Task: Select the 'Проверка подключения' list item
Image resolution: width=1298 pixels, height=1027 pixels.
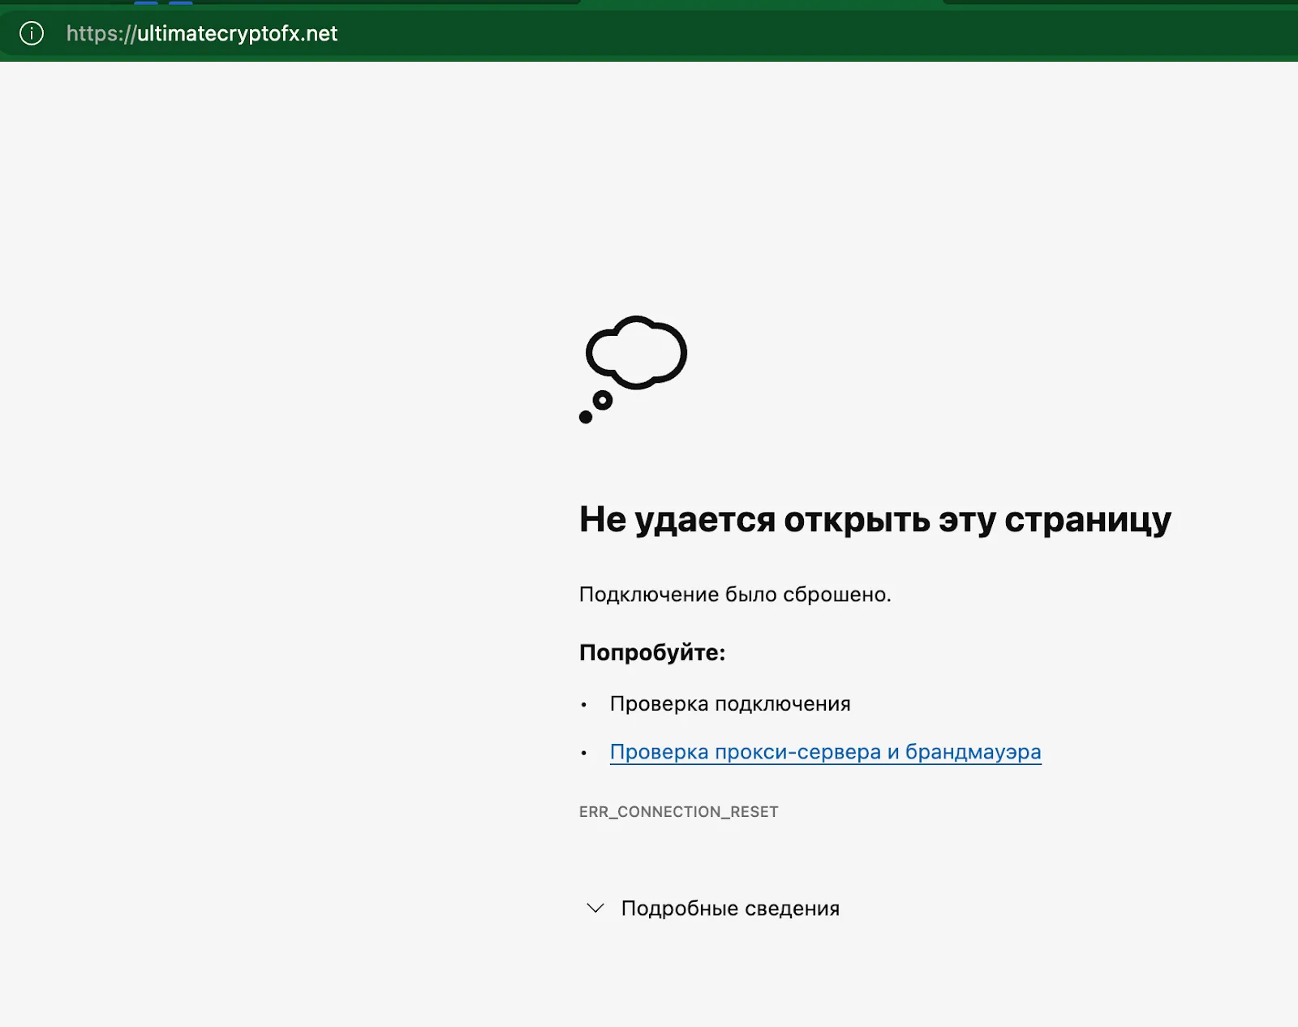Action: pyautogui.click(x=730, y=704)
